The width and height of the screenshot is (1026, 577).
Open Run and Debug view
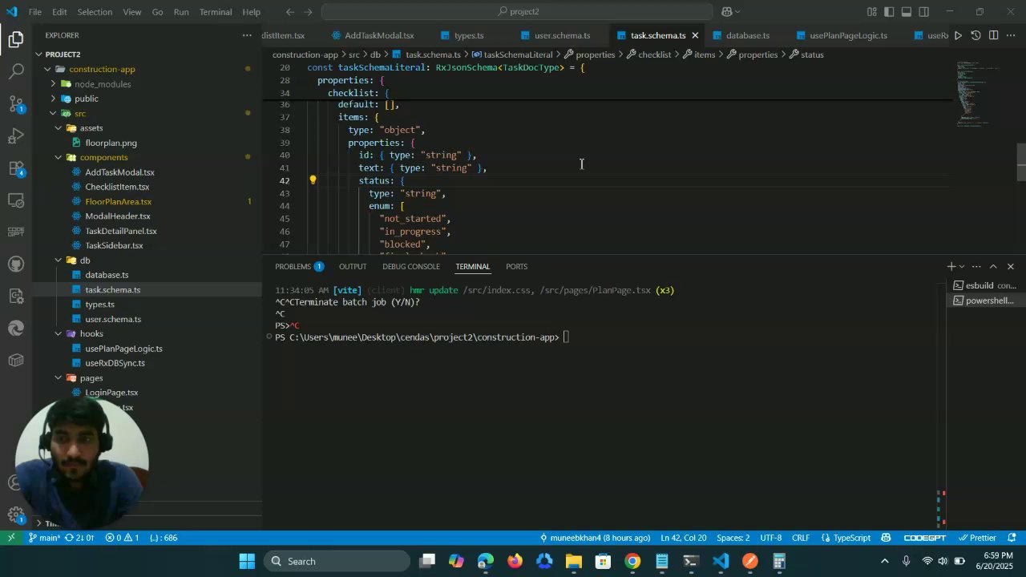[16, 135]
